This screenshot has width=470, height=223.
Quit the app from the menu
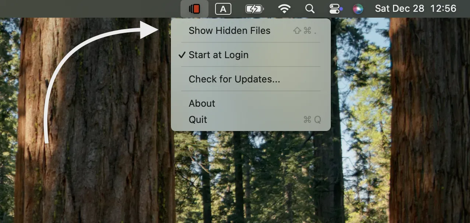point(198,120)
